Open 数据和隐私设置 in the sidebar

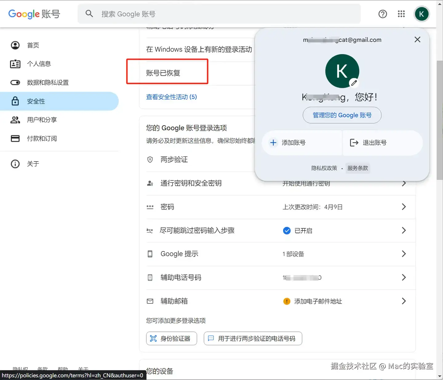(x=59, y=82)
